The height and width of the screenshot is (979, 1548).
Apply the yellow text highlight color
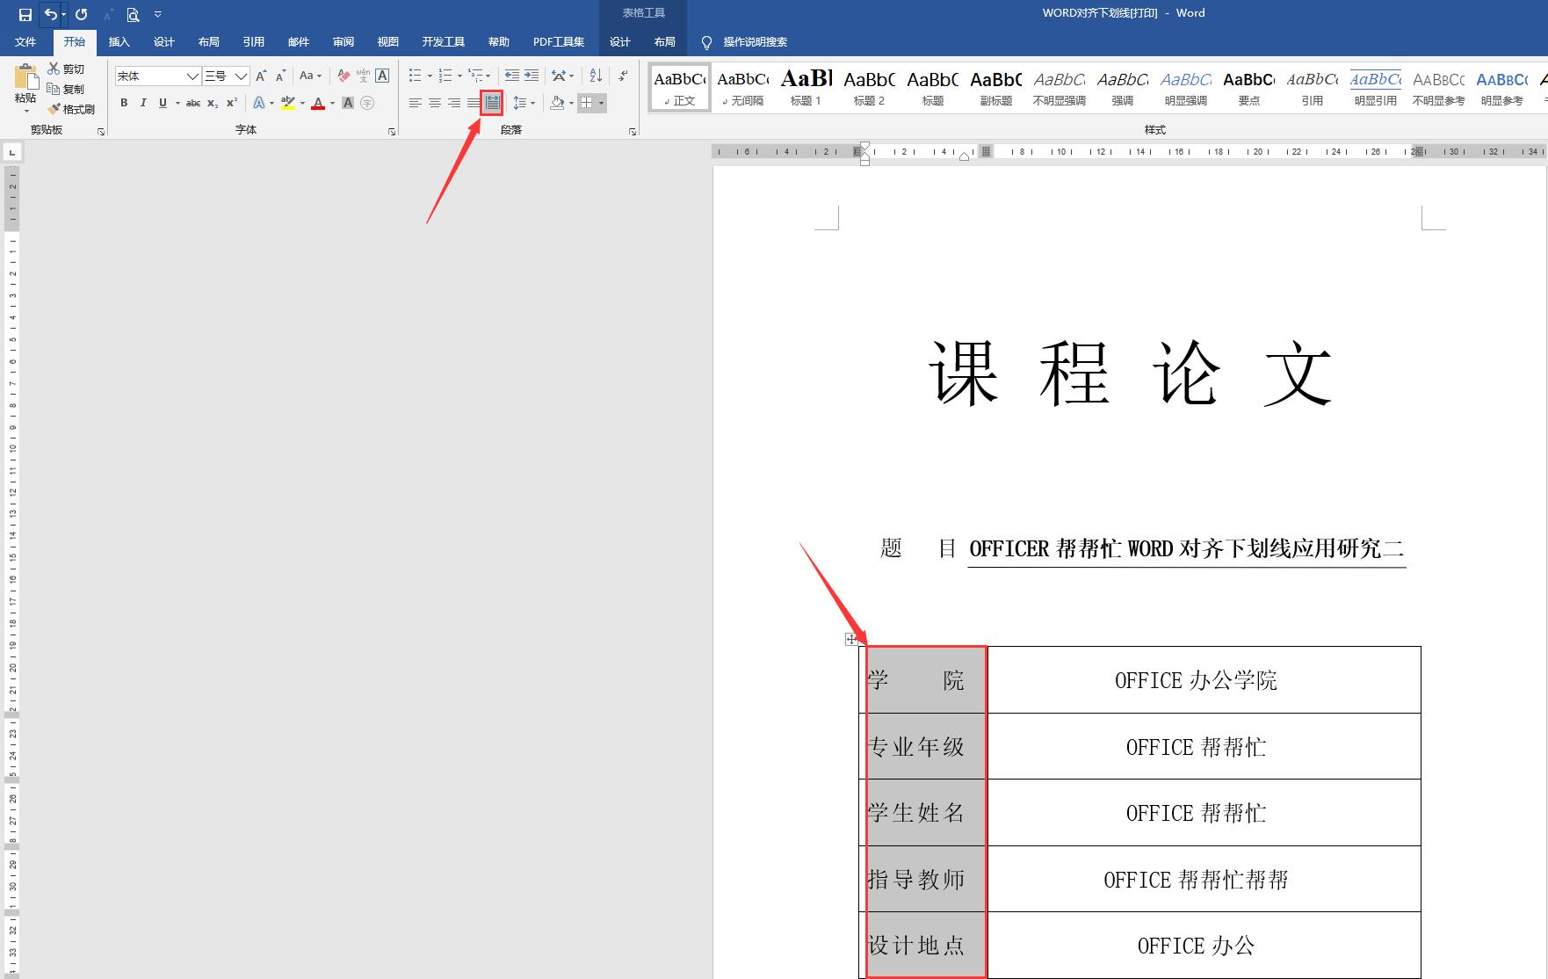[x=287, y=103]
